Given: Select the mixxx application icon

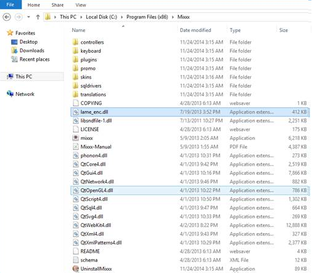Looking at the screenshot, I should 75,138.
